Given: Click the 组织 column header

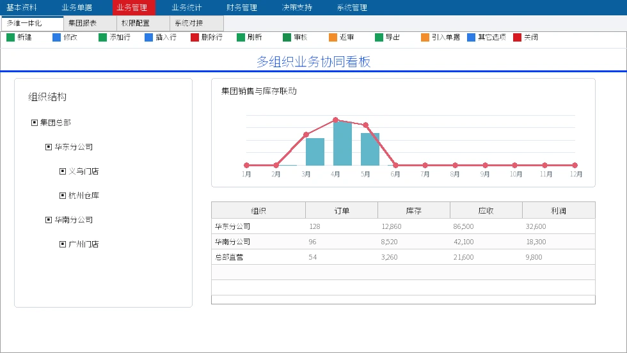Looking at the screenshot, I should [258, 210].
